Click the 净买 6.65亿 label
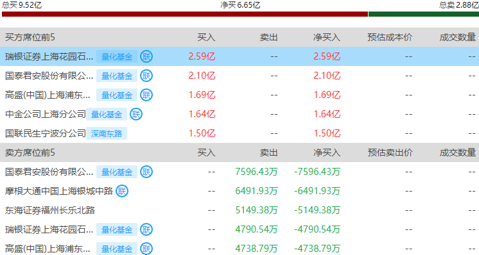 pos(240,5)
